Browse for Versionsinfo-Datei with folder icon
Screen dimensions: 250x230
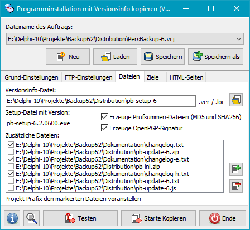(x=236, y=100)
